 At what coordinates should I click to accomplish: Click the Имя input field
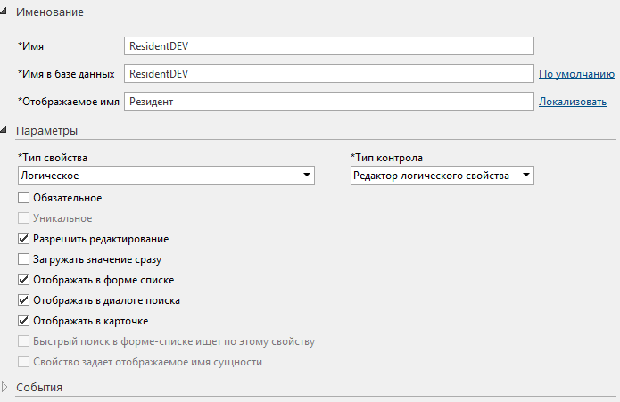tap(328, 45)
